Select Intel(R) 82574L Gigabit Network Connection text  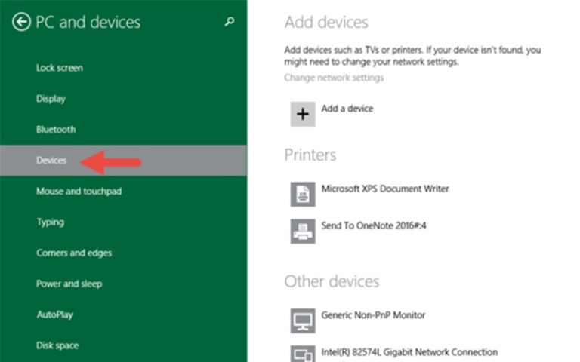tap(409, 352)
